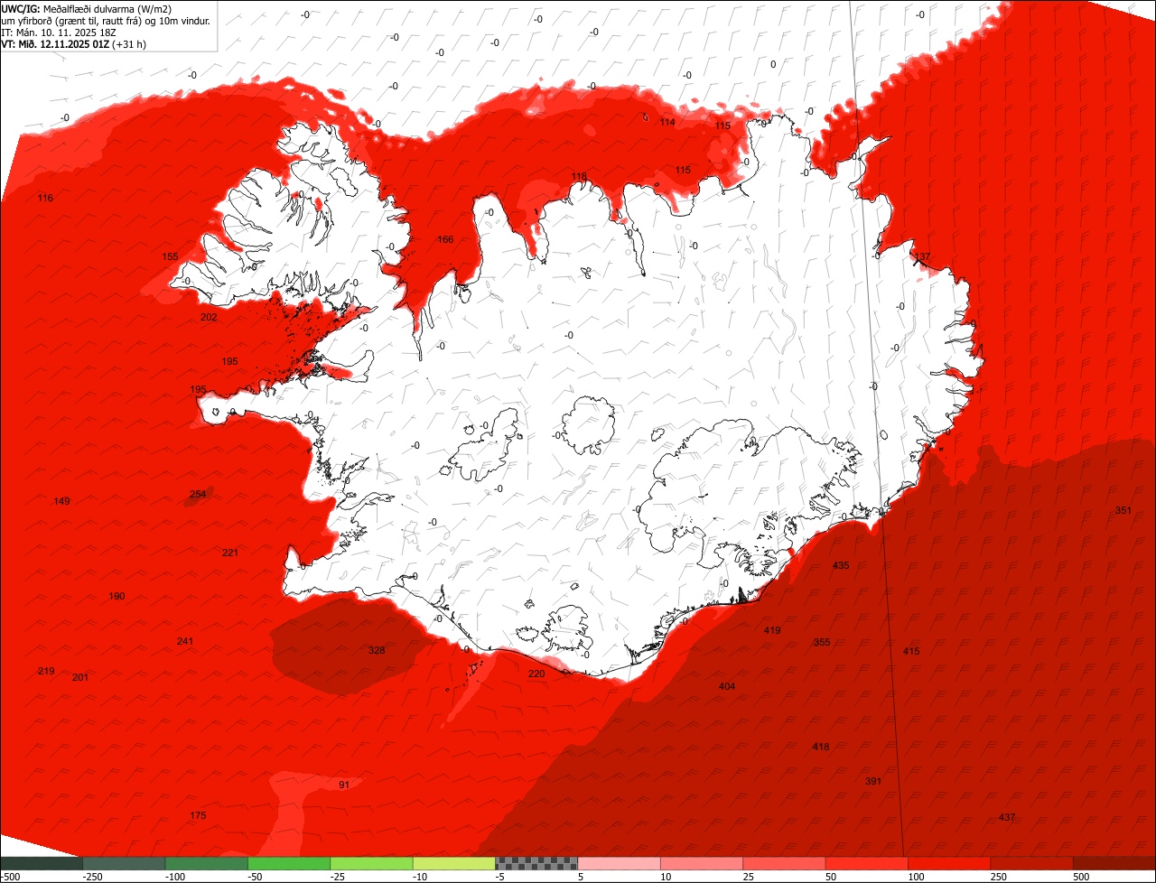Click the positive legend label '250'

click(999, 877)
